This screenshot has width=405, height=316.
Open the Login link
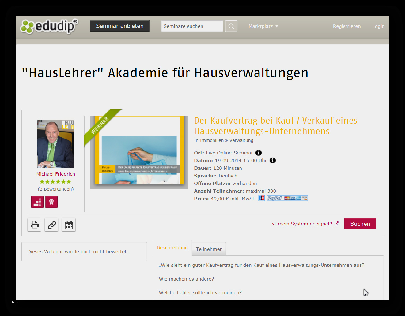[x=378, y=26]
